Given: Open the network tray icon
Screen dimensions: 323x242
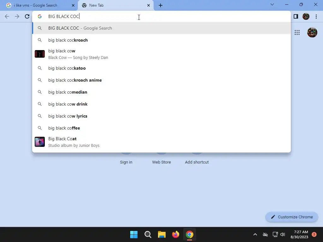Looking at the screenshot, I should point(275,234).
